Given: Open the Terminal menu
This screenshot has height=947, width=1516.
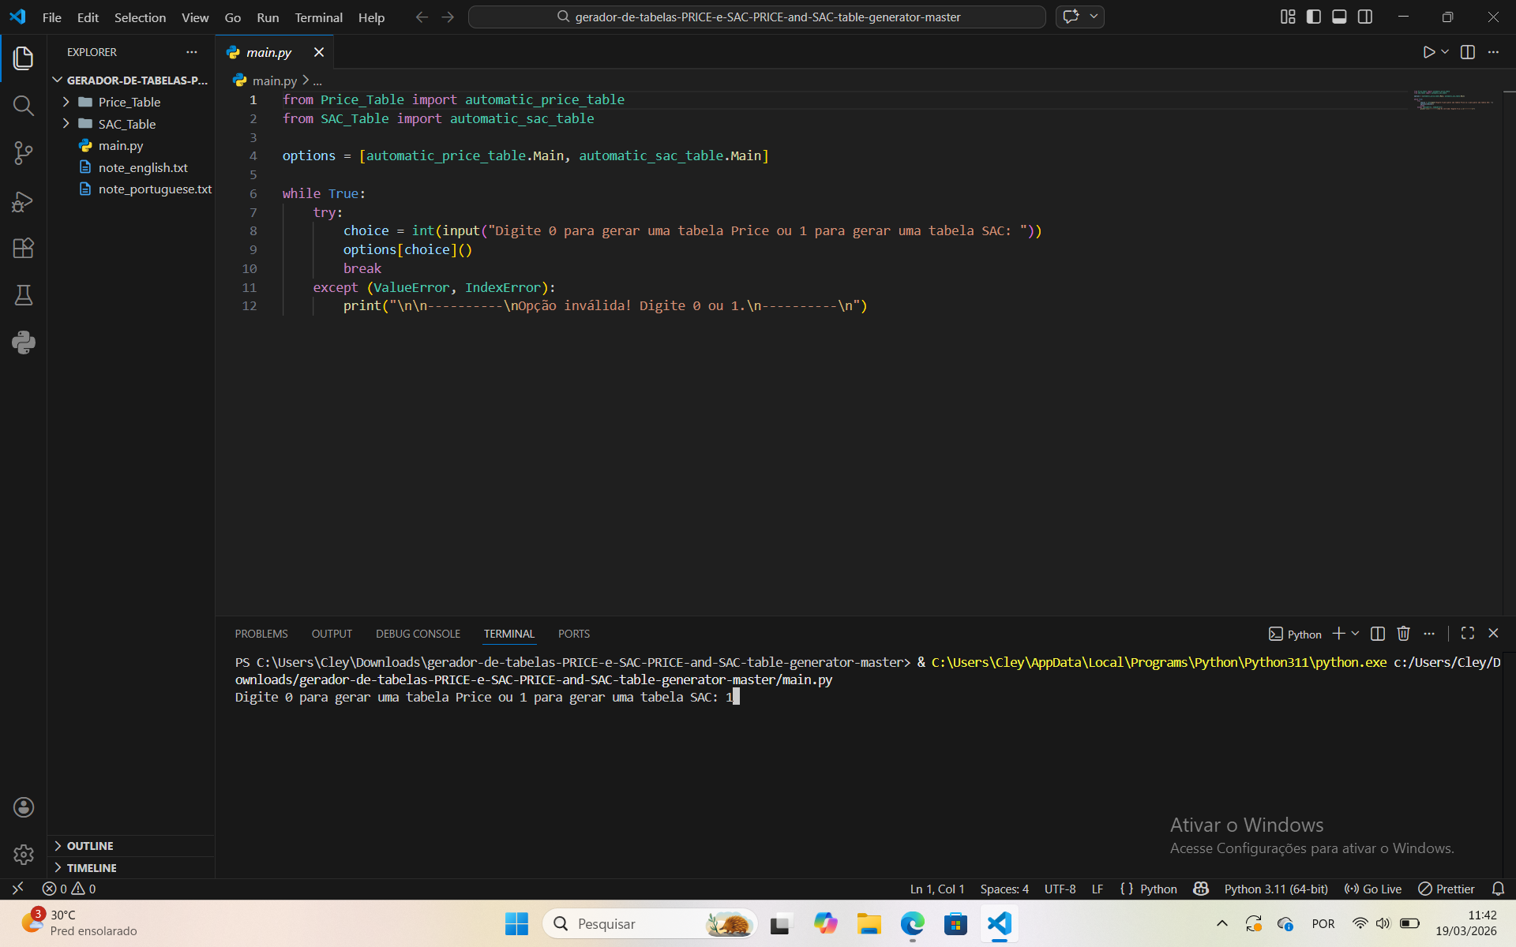Looking at the screenshot, I should (x=318, y=17).
